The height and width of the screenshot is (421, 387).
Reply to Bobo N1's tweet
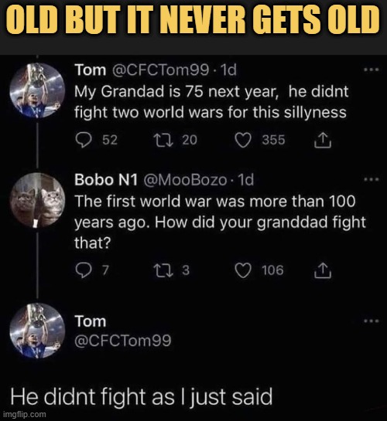84,270
